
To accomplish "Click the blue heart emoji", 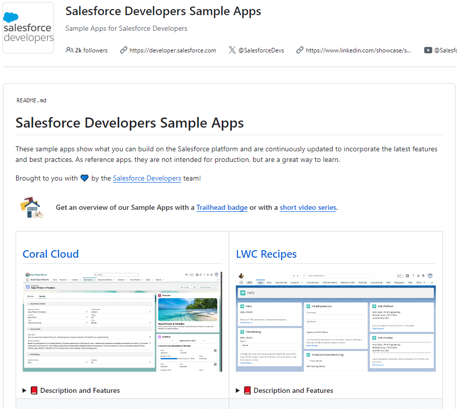I will (x=84, y=178).
